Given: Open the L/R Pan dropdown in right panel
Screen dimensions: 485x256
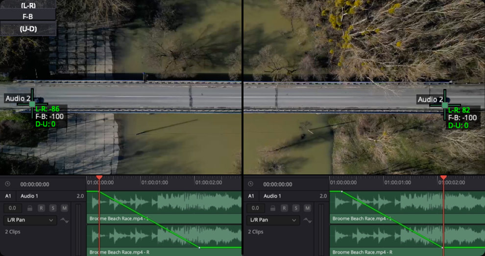Looking at the screenshot, I should pyautogui.click(x=273, y=220).
